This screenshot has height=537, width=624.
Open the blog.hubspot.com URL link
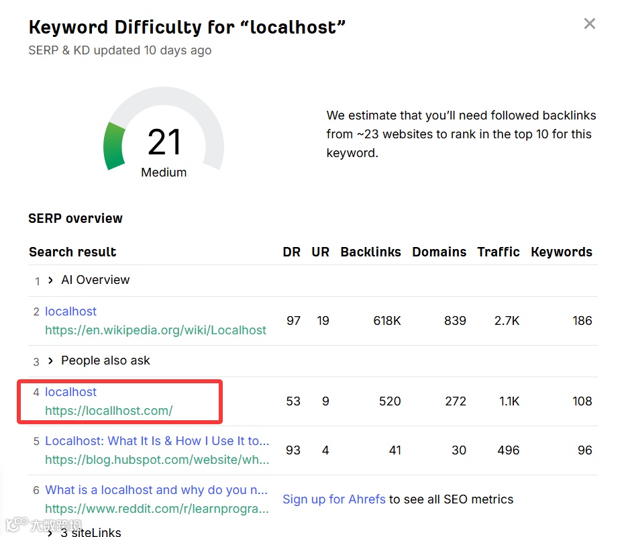click(x=157, y=460)
